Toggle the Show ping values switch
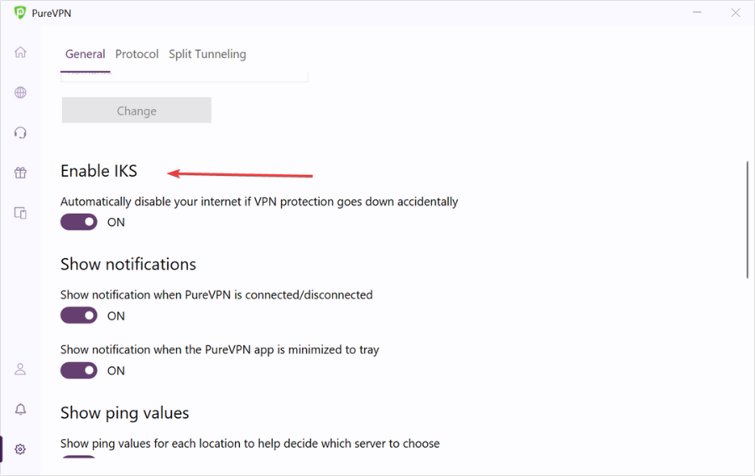The image size is (755, 476). 79,457
